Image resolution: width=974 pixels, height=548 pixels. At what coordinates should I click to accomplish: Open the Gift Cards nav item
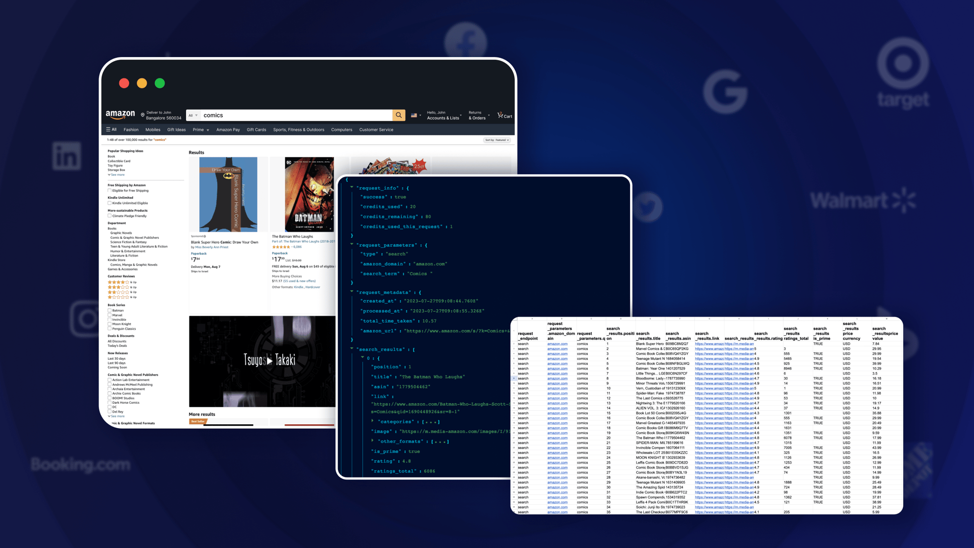(x=256, y=130)
